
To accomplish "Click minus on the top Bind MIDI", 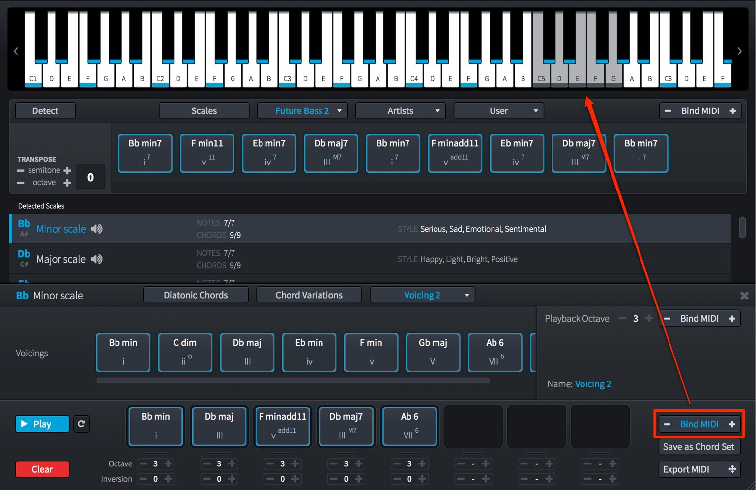I will (x=668, y=111).
